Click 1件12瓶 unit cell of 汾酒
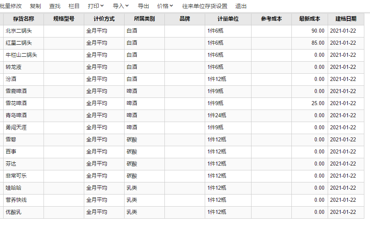 coord(228,79)
